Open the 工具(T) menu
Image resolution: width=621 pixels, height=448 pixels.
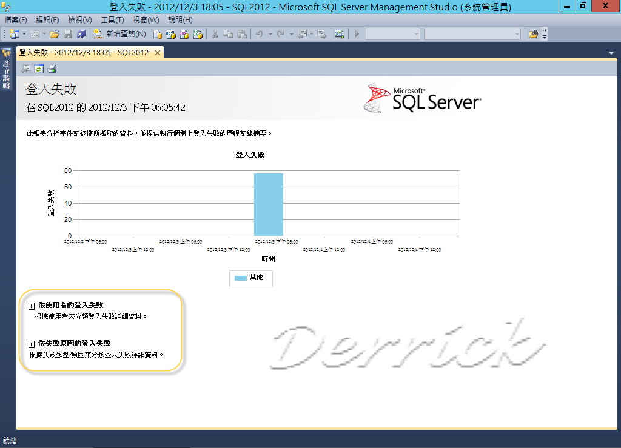click(x=112, y=20)
